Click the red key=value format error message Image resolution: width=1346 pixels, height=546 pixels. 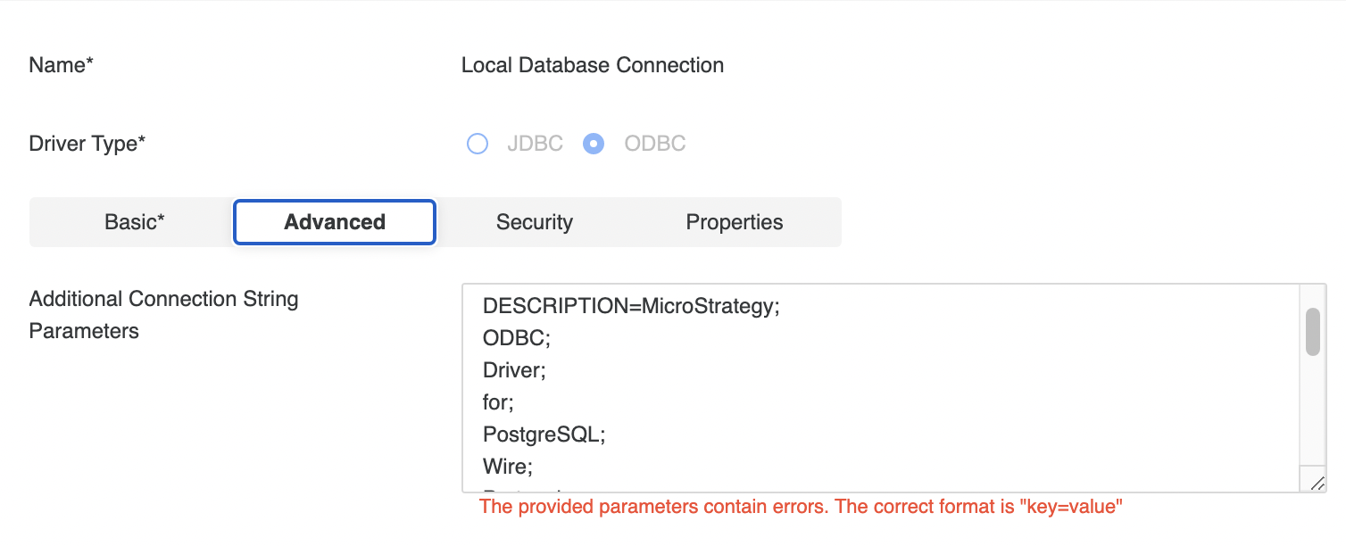(801, 506)
